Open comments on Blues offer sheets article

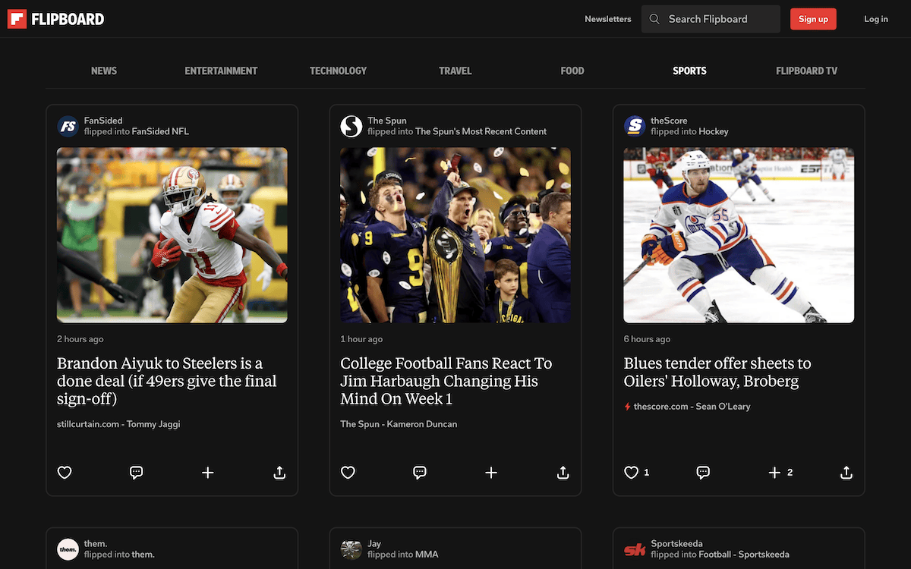point(703,473)
